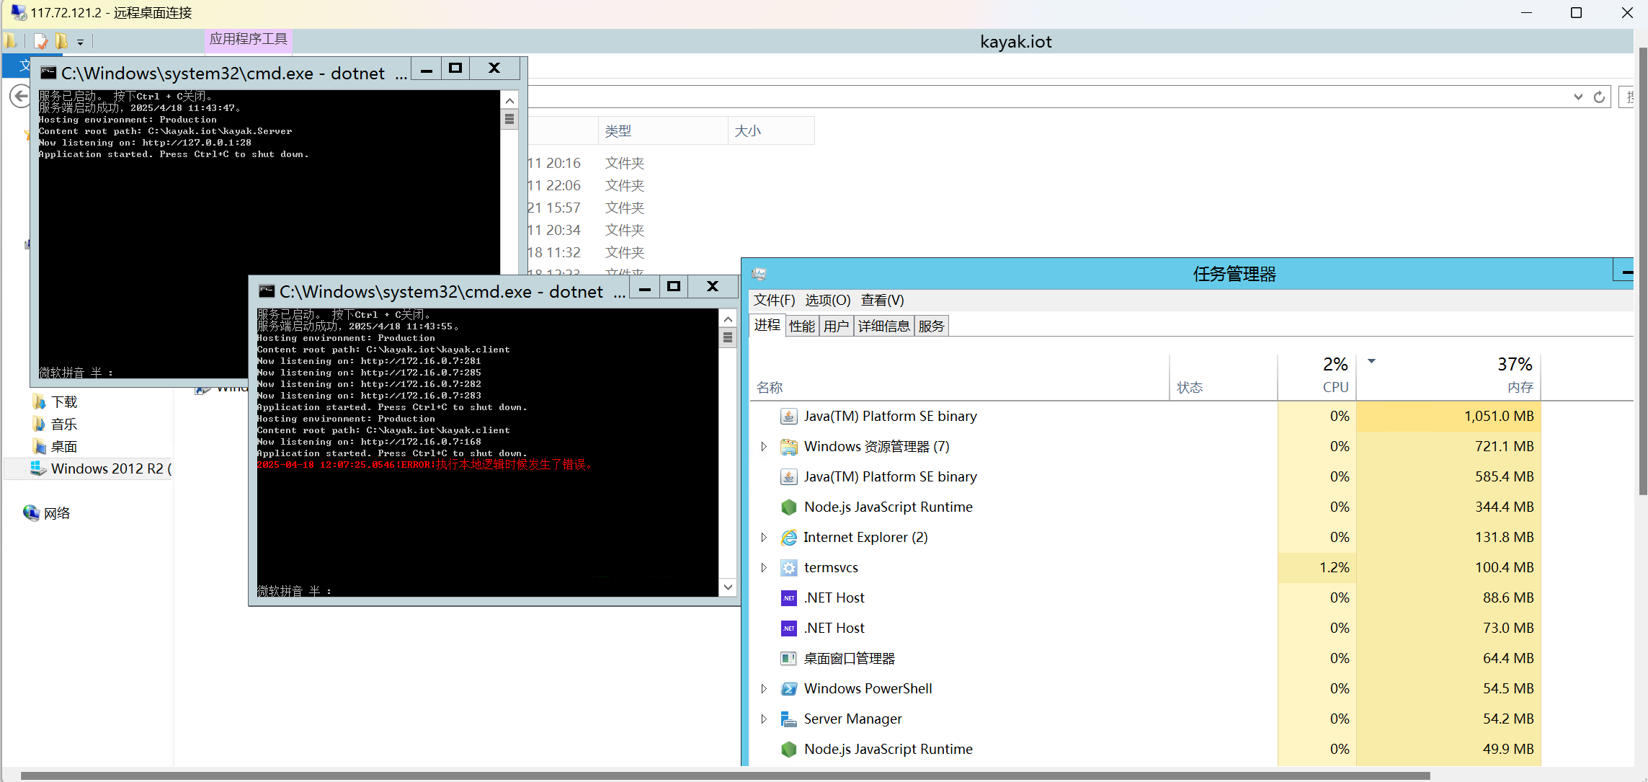Expand the Windows 资源管理器 (7) process group
The image size is (1648, 782).
[764, 446]
